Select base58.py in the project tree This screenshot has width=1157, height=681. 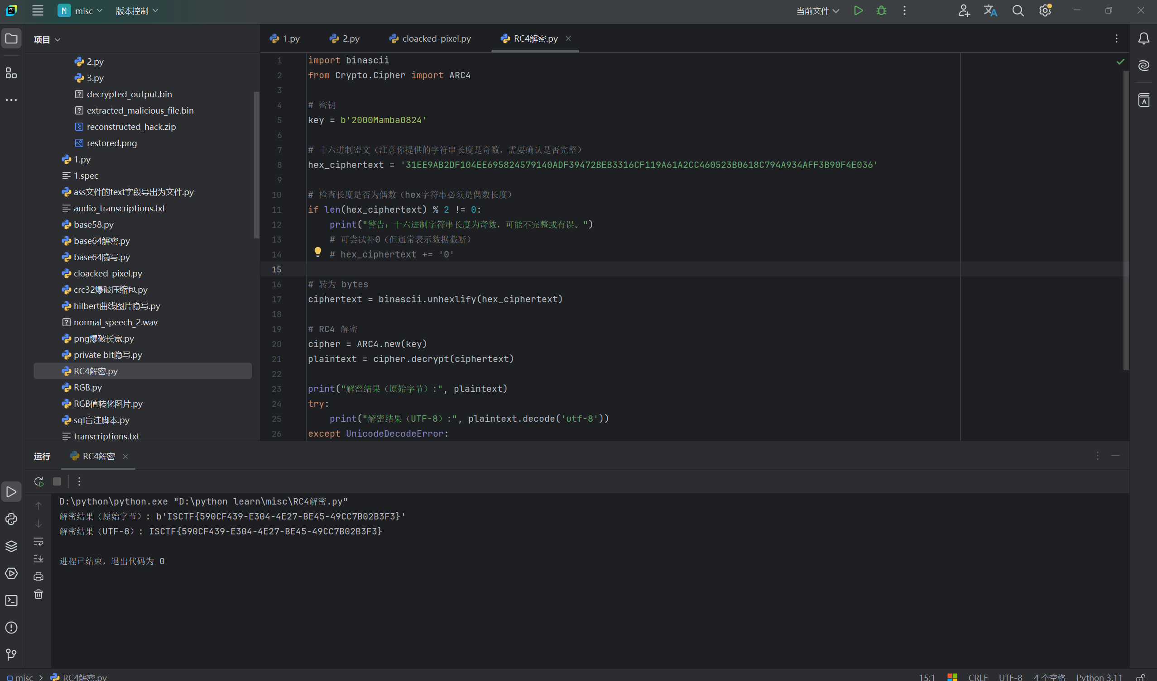pyautogui.click(x=93, y=224)
